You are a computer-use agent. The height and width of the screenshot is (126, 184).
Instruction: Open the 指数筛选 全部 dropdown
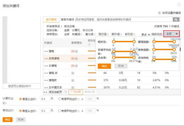coord(172,34)
